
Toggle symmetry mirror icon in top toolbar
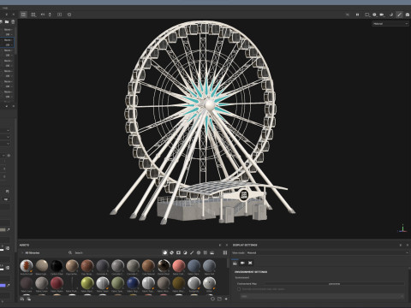[43, 15]
